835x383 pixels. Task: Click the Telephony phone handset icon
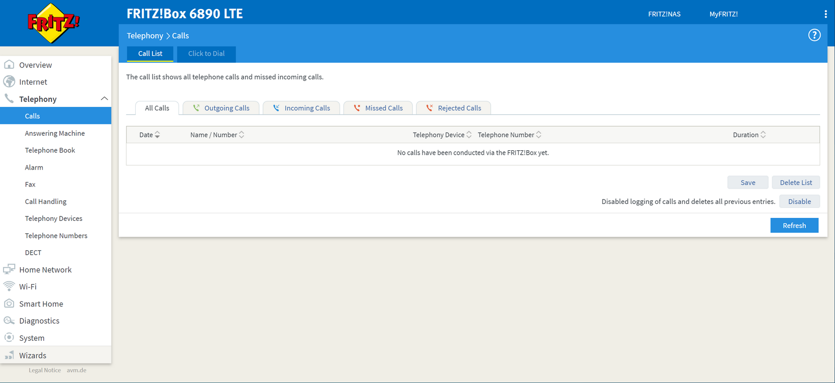(9, 98)
